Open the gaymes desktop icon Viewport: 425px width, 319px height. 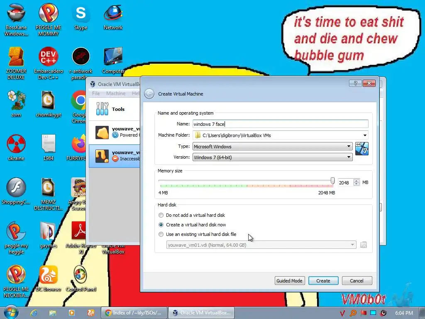[48, 235]
